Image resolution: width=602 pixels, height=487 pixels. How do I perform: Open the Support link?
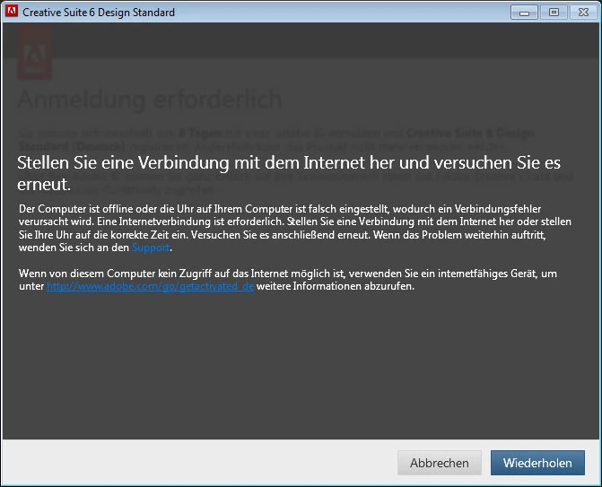(151, 248)
